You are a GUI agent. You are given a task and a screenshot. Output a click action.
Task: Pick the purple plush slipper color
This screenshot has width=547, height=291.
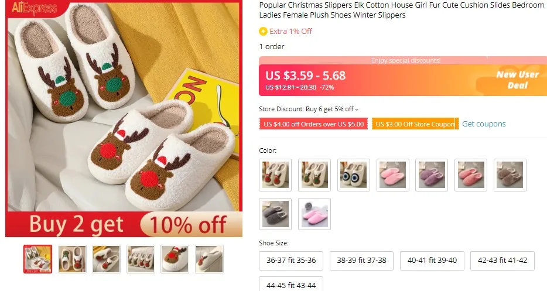[x=432, y=175]
